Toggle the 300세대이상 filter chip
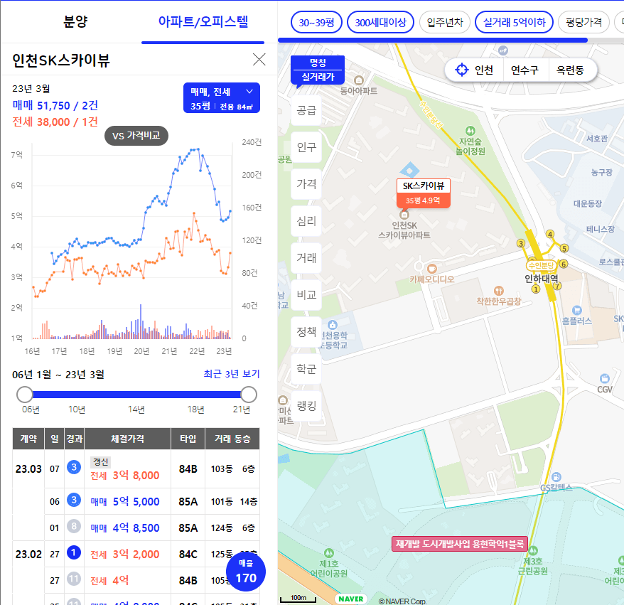 [380, 22]
